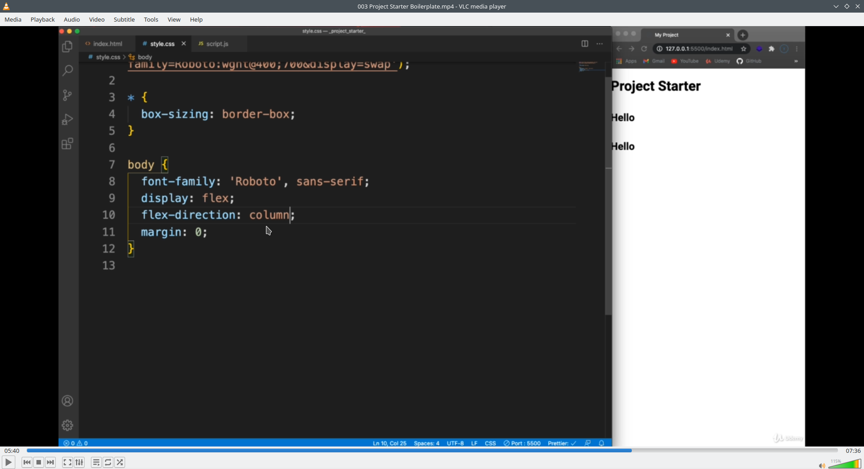
Task: Open VS Code Accounts icon
Action: click(x=67, y=401)
